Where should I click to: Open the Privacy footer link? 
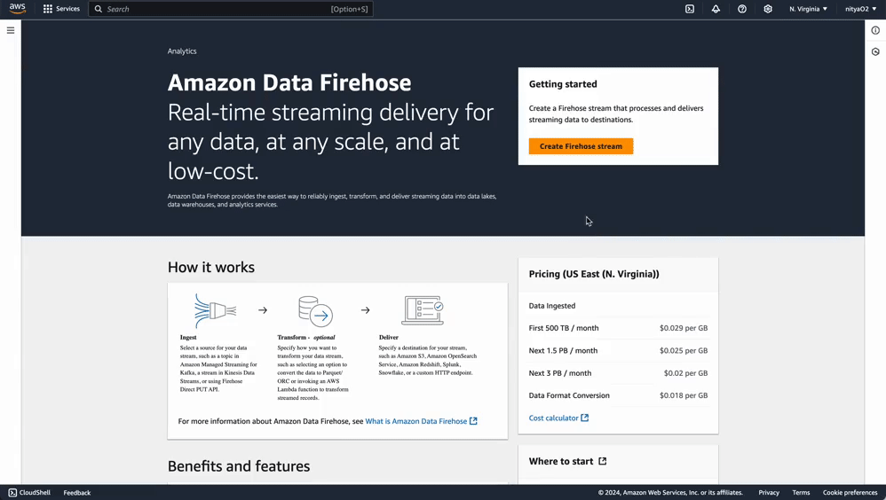769,492
